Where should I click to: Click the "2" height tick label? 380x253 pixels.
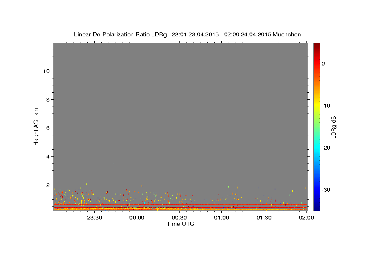point(48,185)
